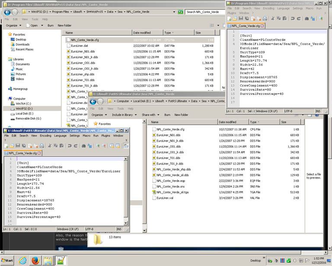Expand Include in library dropdown
The height and width of the screenshot is (266, 332).
coord(124,115)
